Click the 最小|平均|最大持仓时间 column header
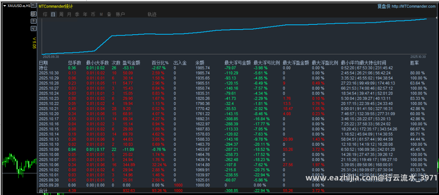 coord(363,63)
